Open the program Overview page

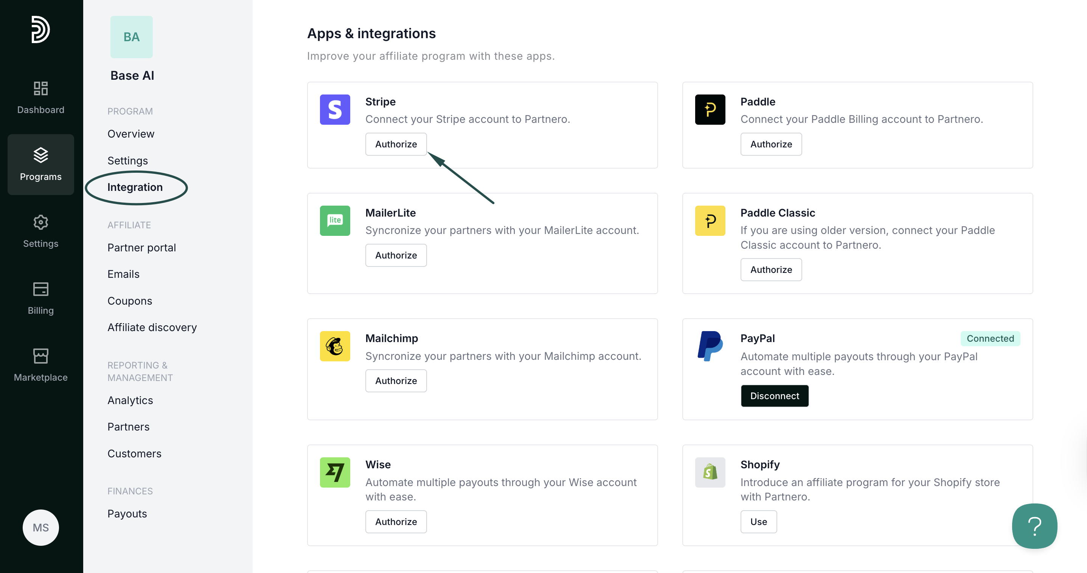pos(131,134)
